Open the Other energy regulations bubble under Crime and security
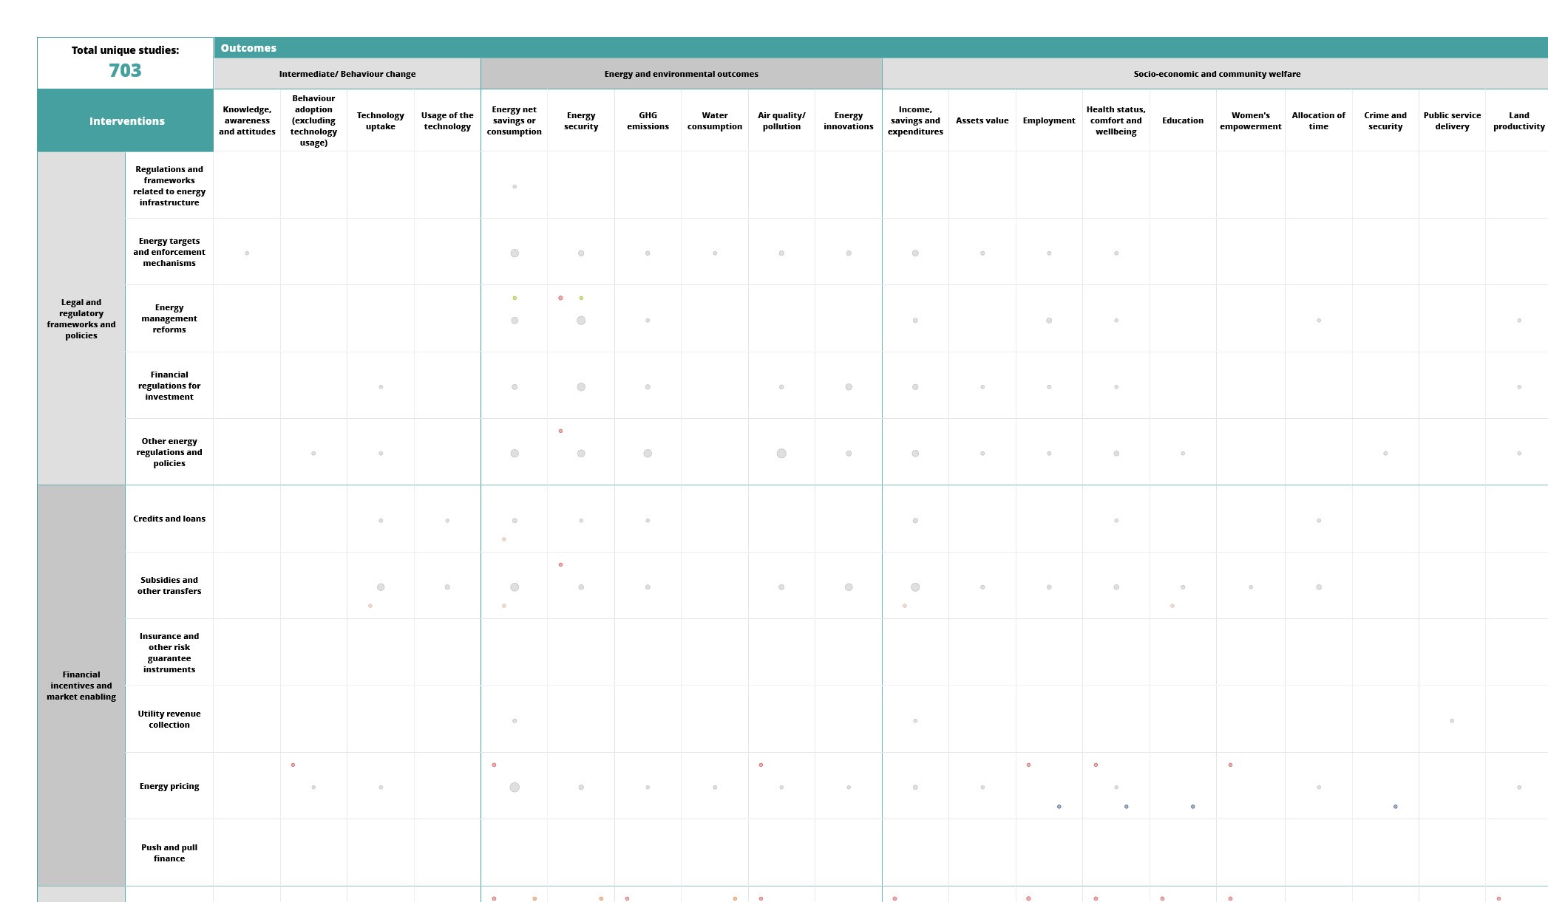 point(1385,454)
